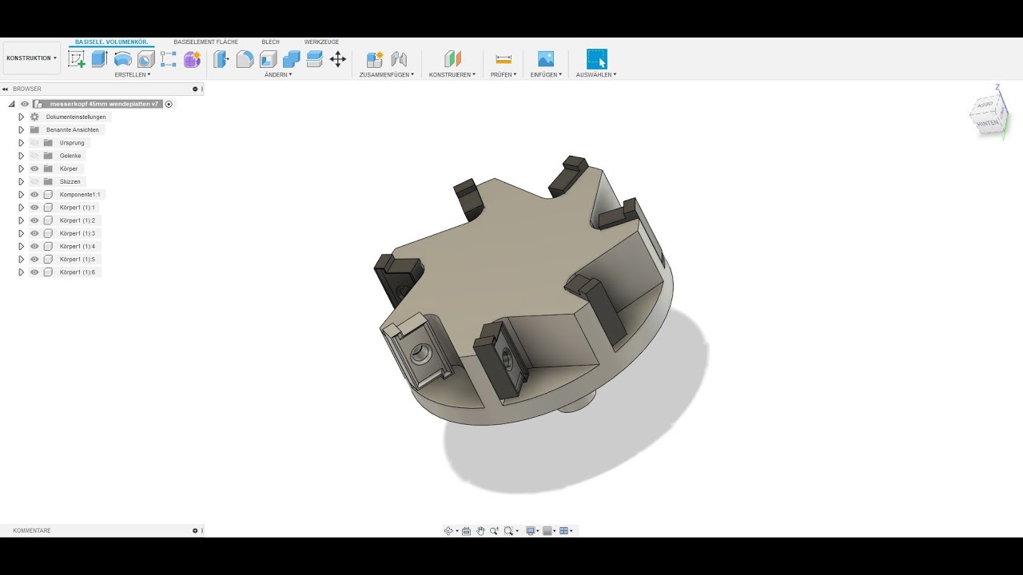Select the Move/Copy tool

point(337,59)
